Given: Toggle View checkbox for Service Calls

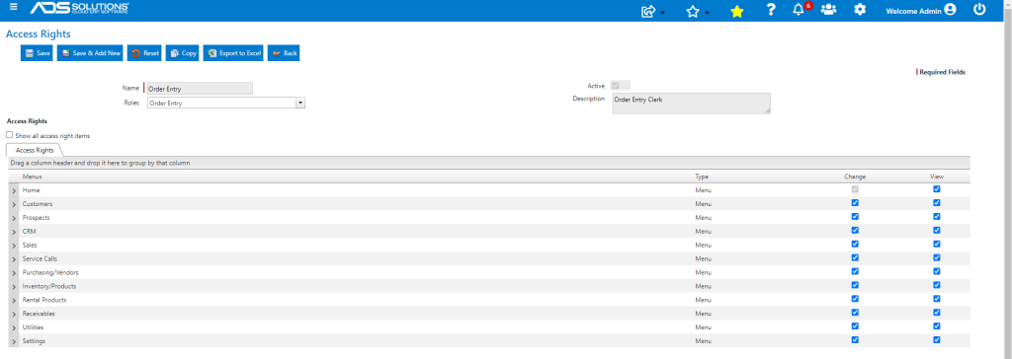Looking at the screenshot, I should click(937, 257).
